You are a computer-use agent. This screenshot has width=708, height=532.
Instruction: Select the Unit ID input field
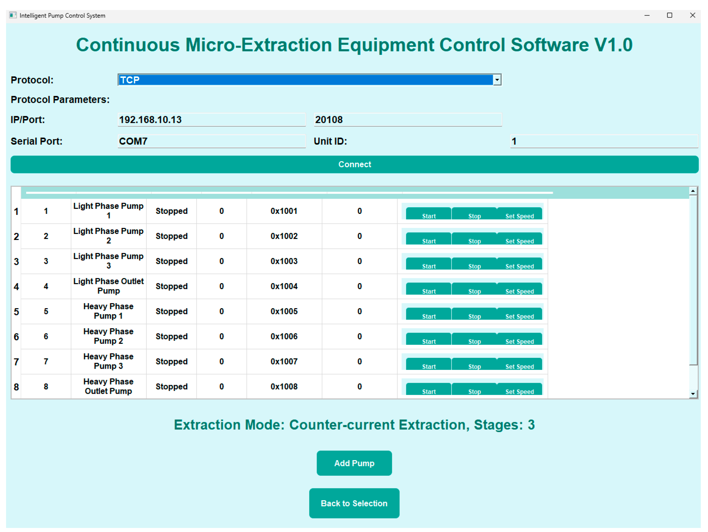coord(603,141)
